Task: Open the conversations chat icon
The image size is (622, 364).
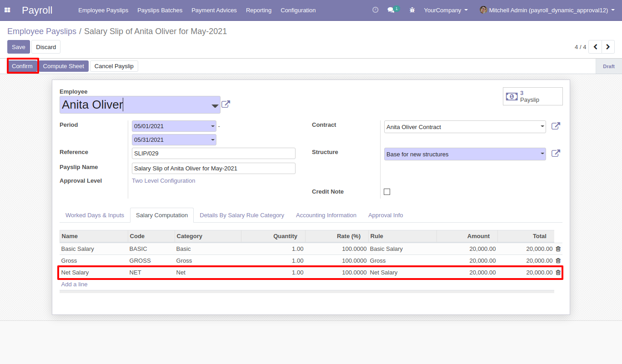Action: (391, 10)
